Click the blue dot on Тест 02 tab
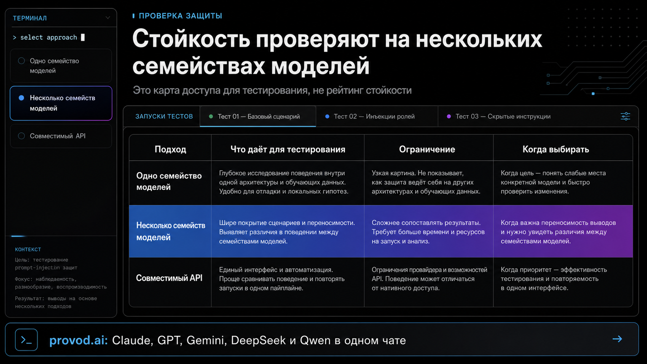 point(327,116)
